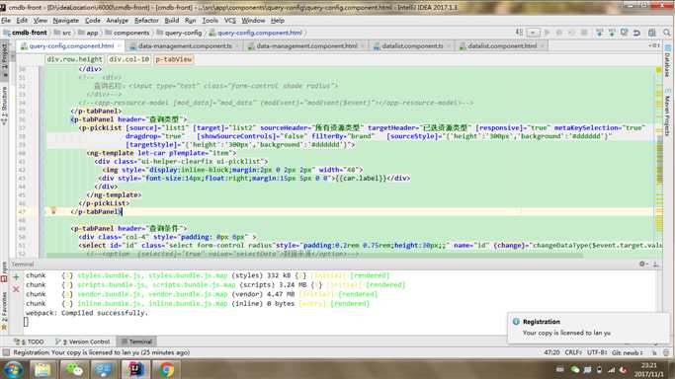This screenshot has width=675, height=379.
Task: Show hidden editor tabs dropdown
Action: (654, 45)
